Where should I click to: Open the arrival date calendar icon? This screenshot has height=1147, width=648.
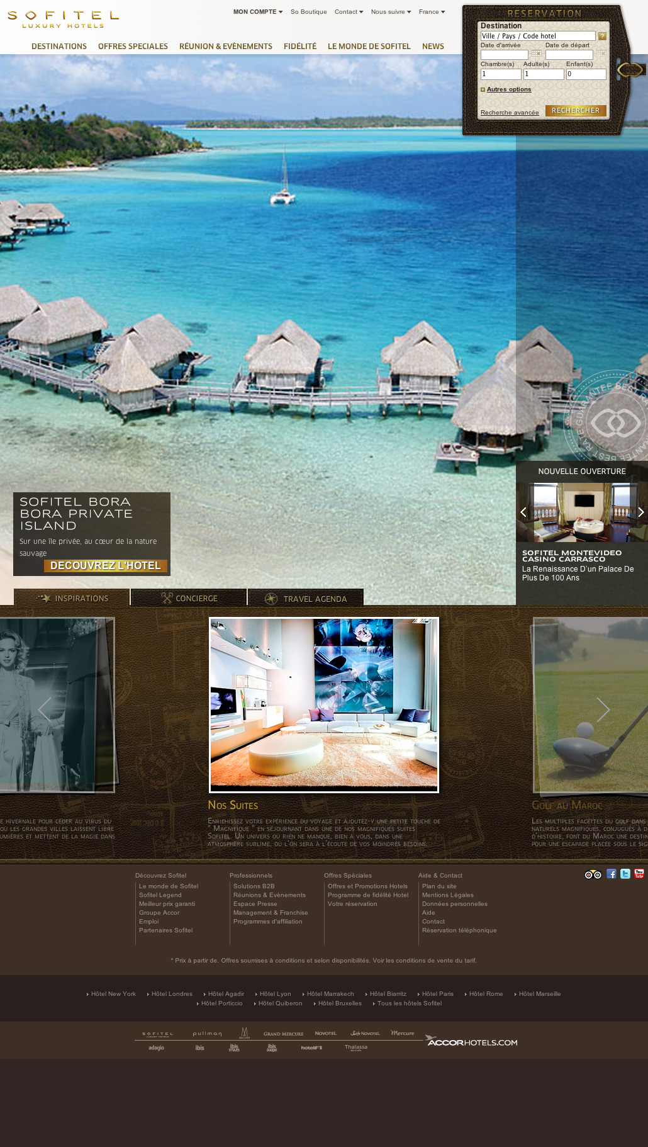[536, 54]
